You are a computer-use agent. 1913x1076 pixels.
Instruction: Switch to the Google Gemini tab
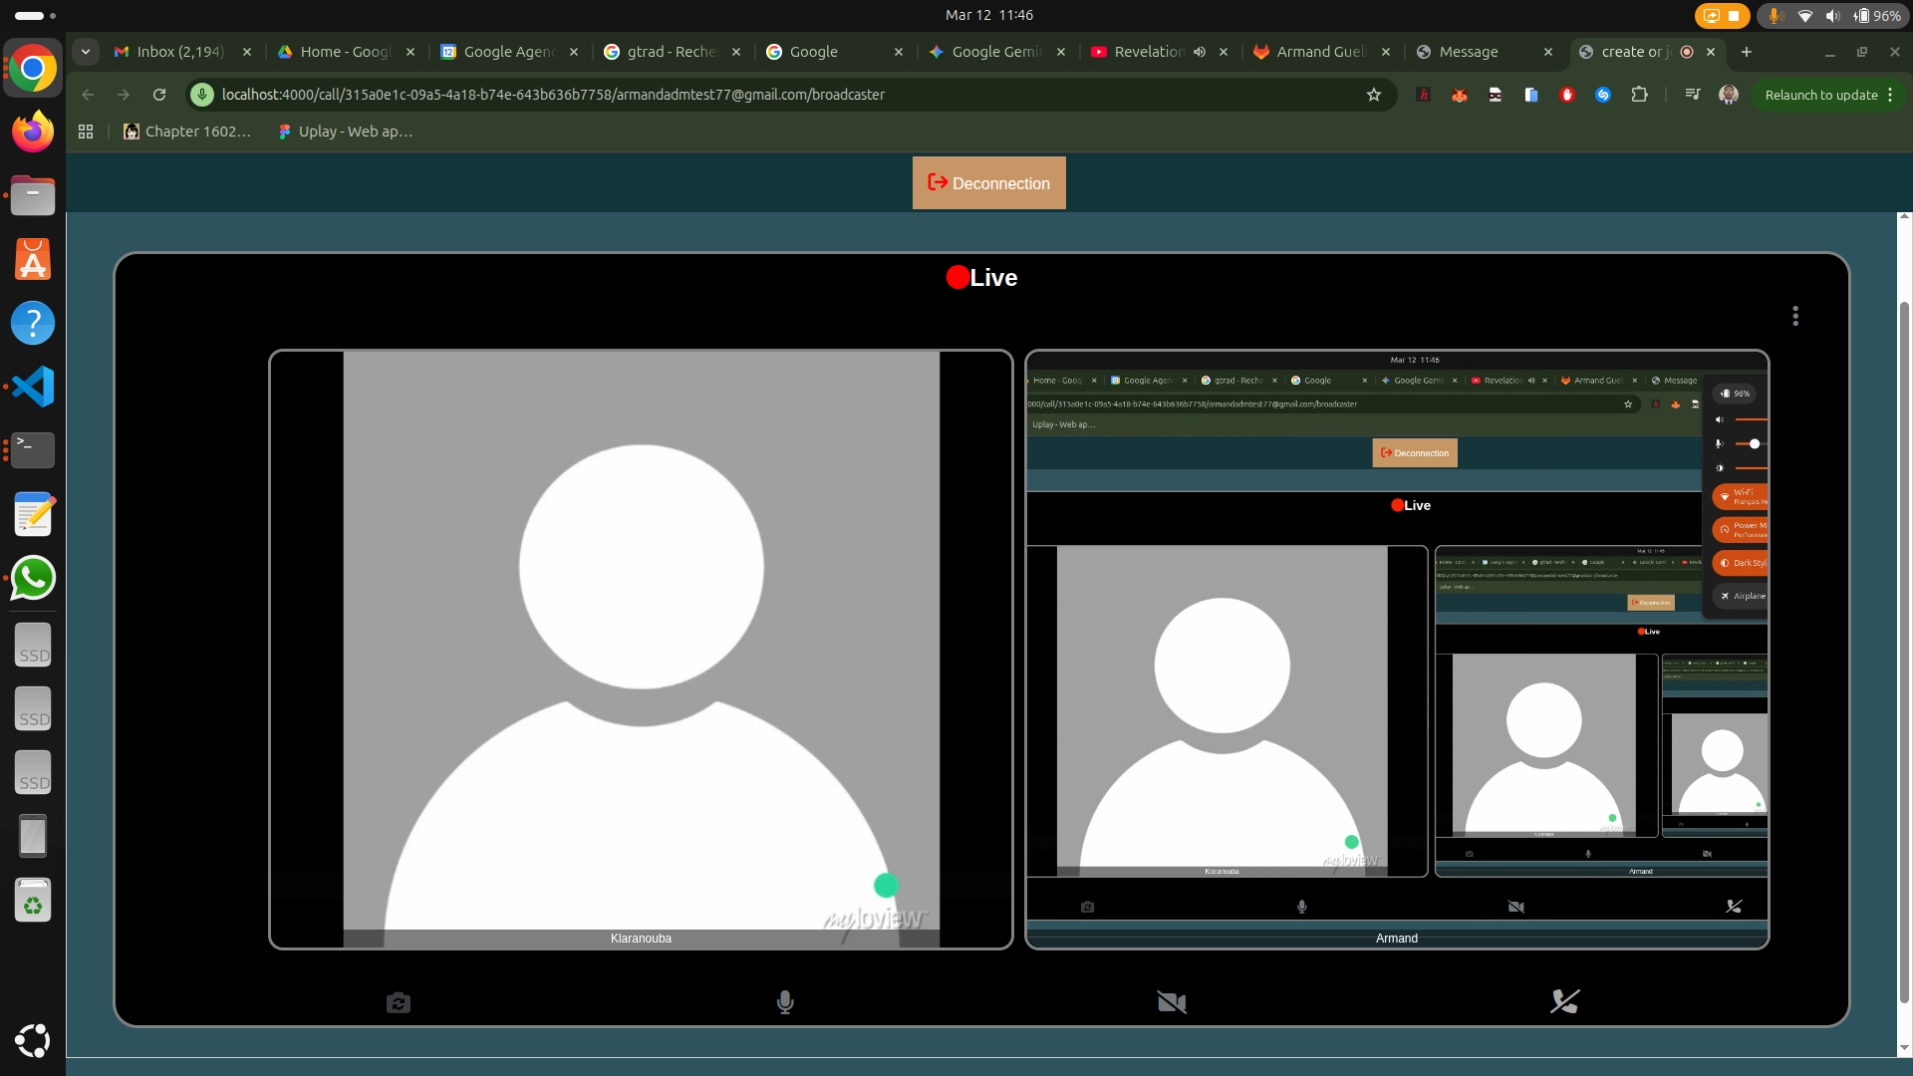click(x=995, y=52)
